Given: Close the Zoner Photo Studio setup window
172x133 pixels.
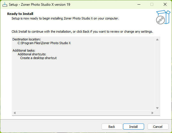Looking at the screenshot, I should pos(165,5).
